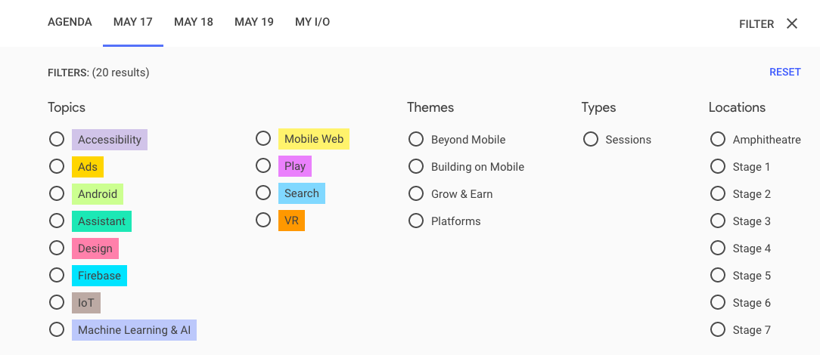820x355 pixels.
Task: Click the pink Design topic tag
Action: click(95, 248)
